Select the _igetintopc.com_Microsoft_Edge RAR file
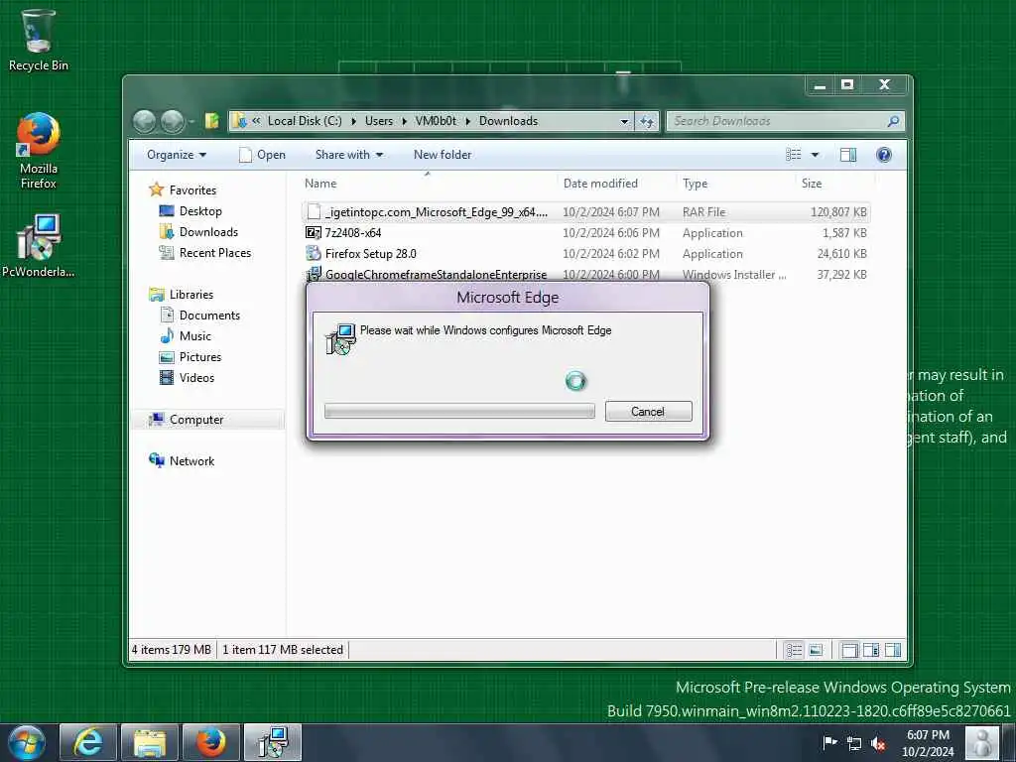Viewport: 1016px width, 762px height. pos(585,212)
